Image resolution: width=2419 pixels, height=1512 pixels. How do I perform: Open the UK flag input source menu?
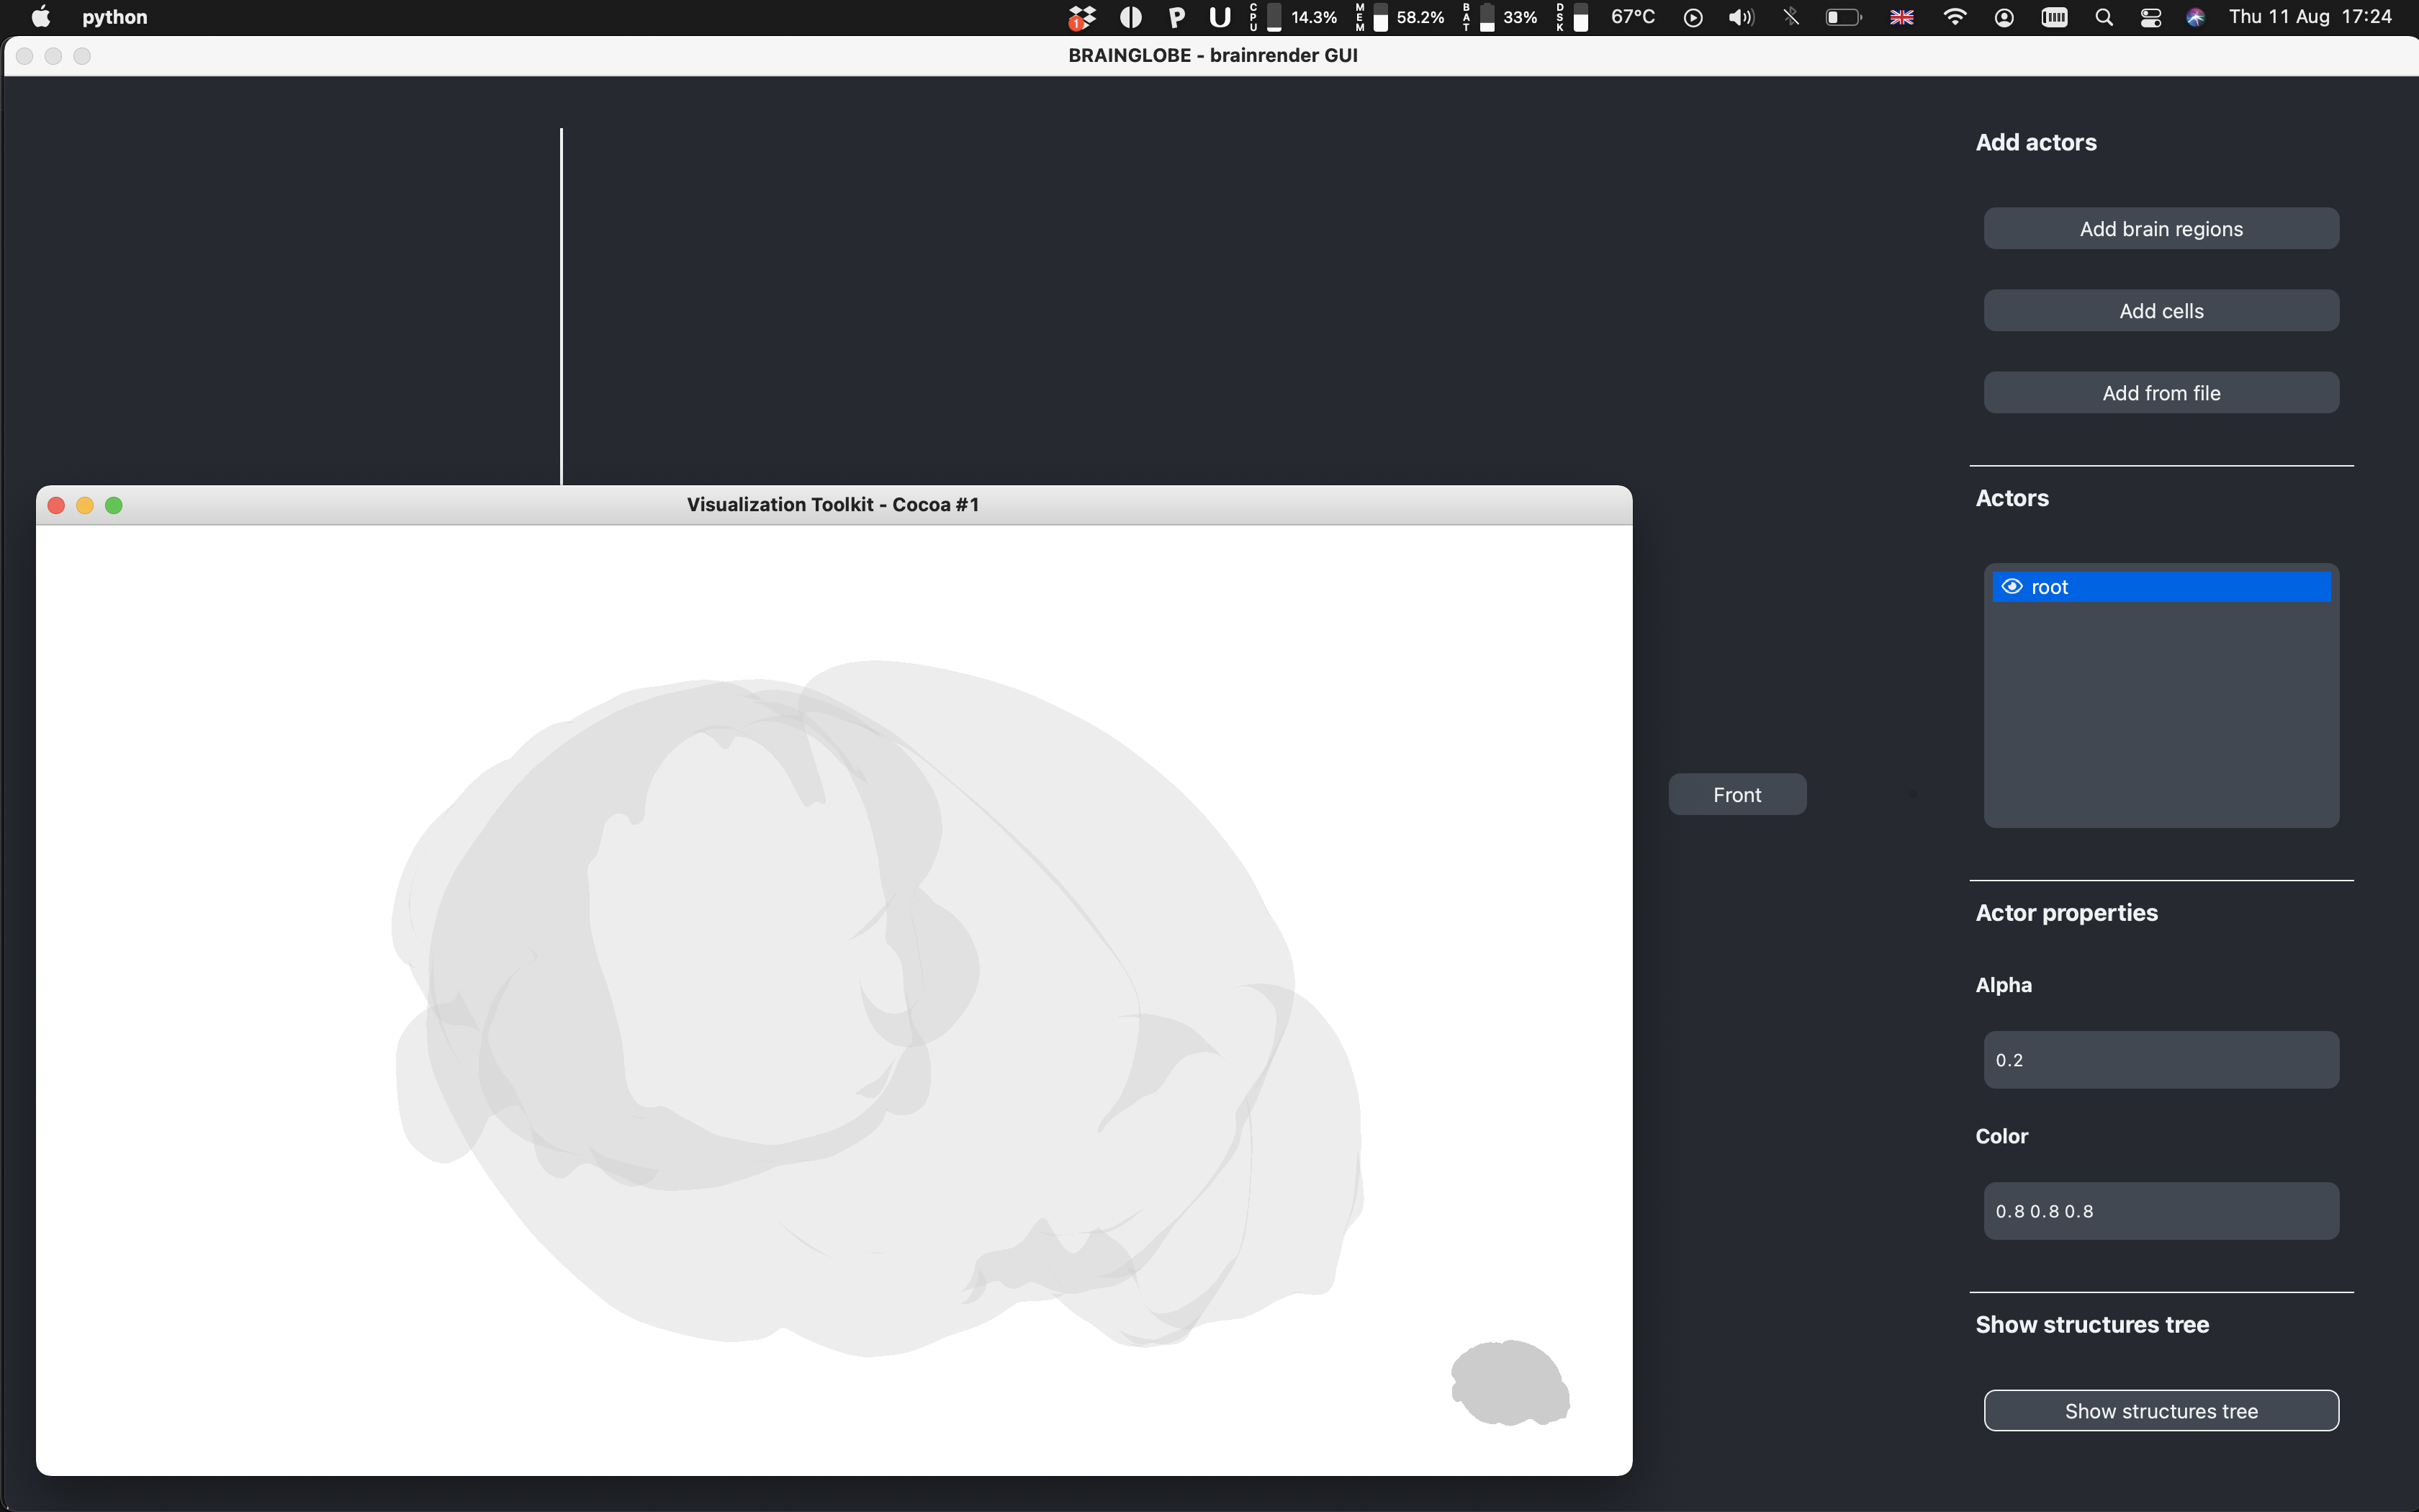tap(1901, 17)
